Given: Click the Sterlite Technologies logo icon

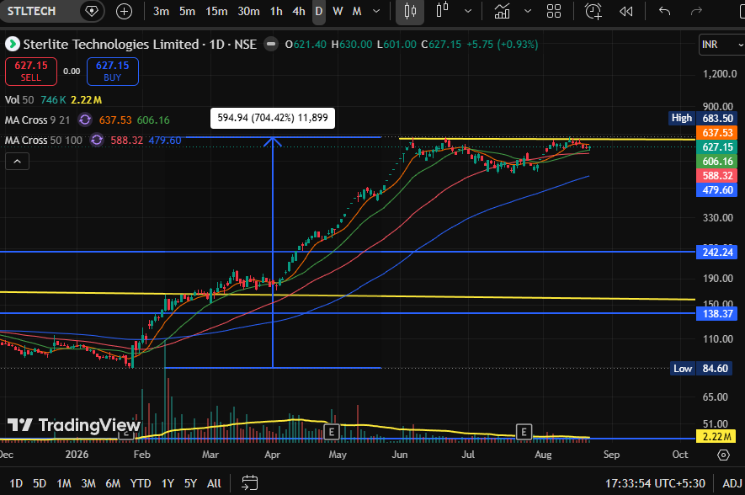Looking at the screenshot, I should tap(13, 44).
